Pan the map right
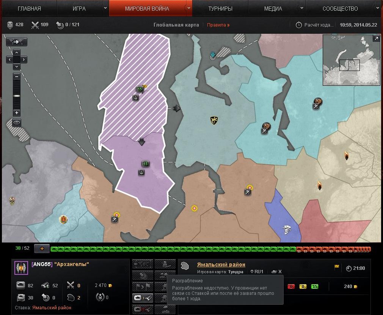The width and height of the screenshot is (383, 315). tap(24, 59)
